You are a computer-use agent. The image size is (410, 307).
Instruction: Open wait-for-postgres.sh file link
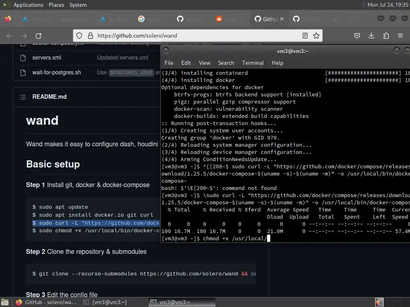(56, 73)
